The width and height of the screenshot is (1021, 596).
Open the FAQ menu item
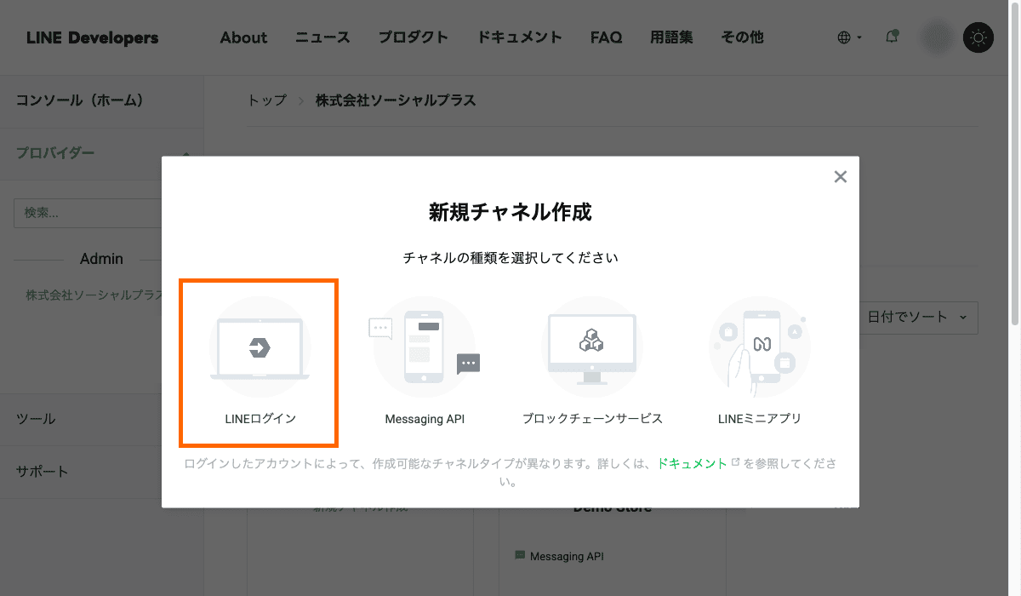pos(606,37)
